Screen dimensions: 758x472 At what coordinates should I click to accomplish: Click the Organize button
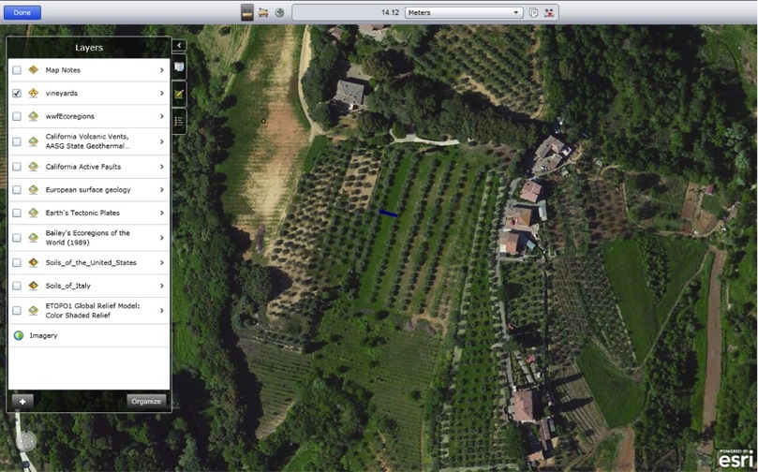(146, 402)
